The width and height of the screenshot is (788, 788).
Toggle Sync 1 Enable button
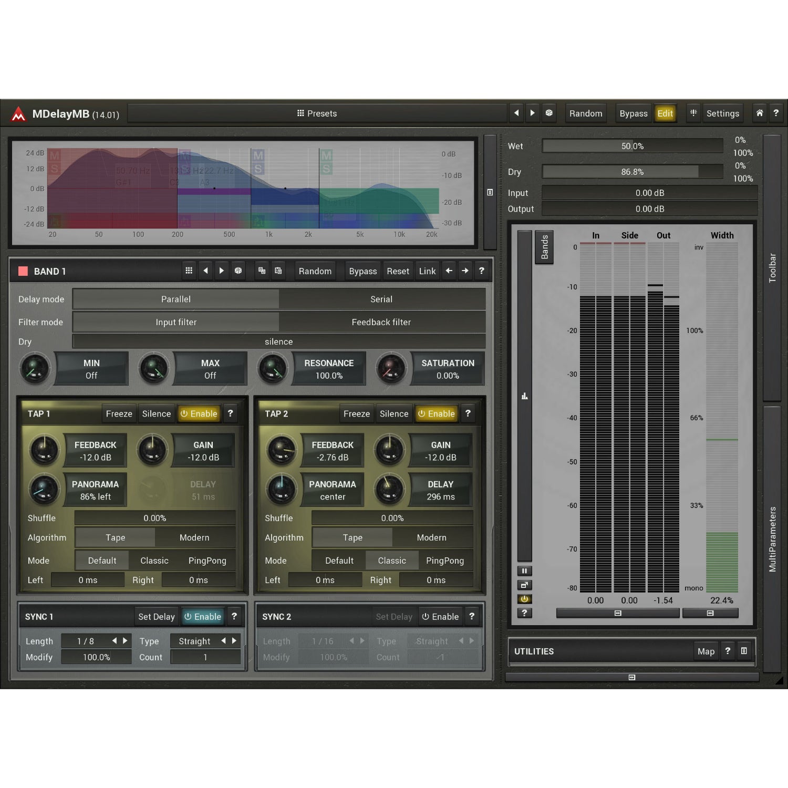click(203, 616)
